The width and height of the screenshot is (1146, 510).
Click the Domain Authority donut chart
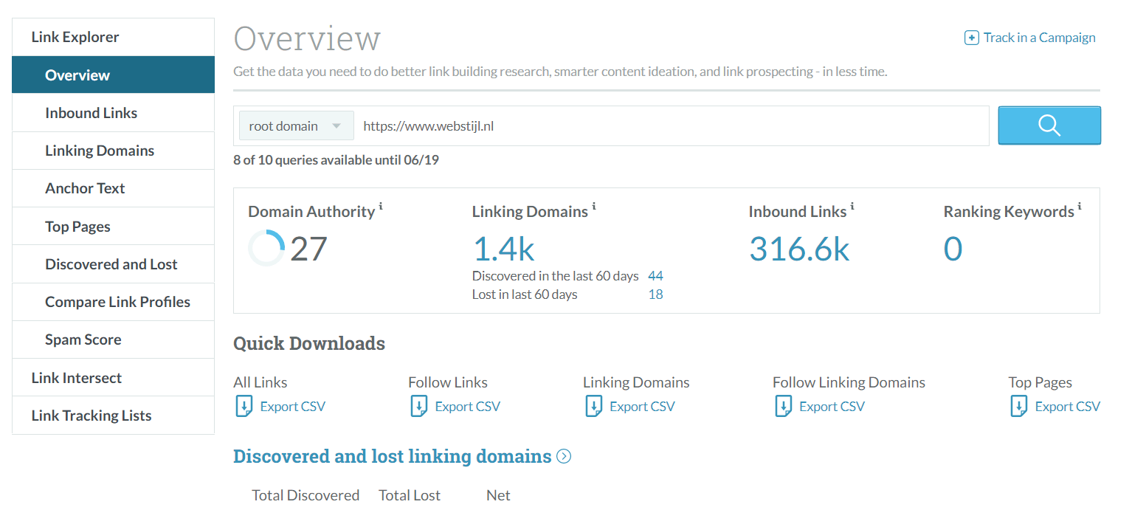[x=266, y=248]
